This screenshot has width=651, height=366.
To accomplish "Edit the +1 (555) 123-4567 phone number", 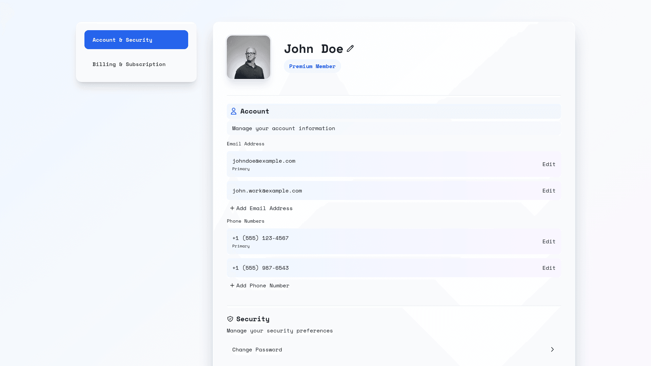I will point(549,241).
